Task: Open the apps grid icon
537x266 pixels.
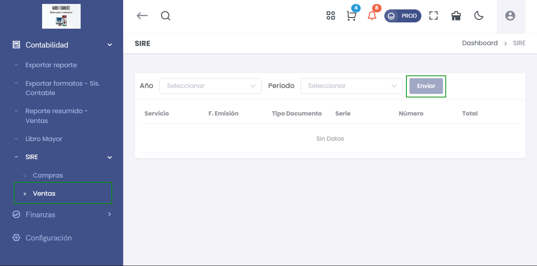Action: pyautogui.click(x=330, y=16)
